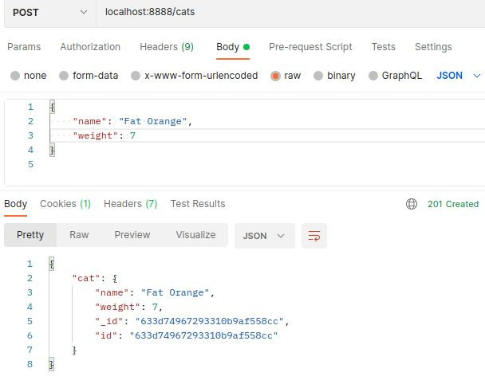Switch to the Preview response view
485x384 pixels.
click(132, 235)
